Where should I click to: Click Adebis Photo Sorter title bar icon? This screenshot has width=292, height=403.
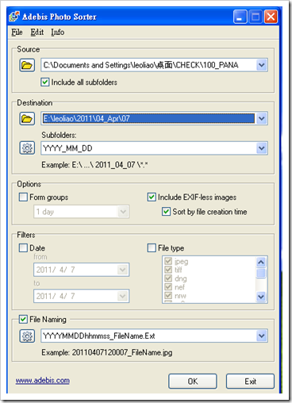click(14, 17)
